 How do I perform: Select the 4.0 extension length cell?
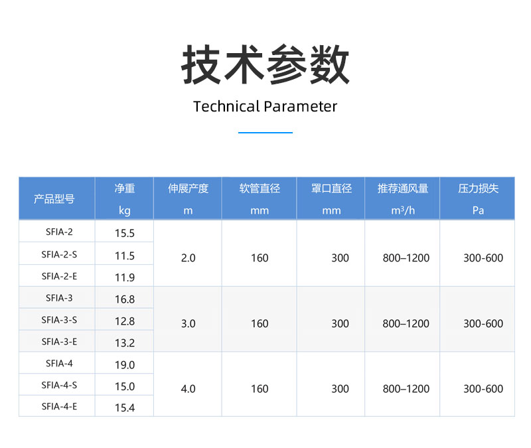[x=188, y=388]
